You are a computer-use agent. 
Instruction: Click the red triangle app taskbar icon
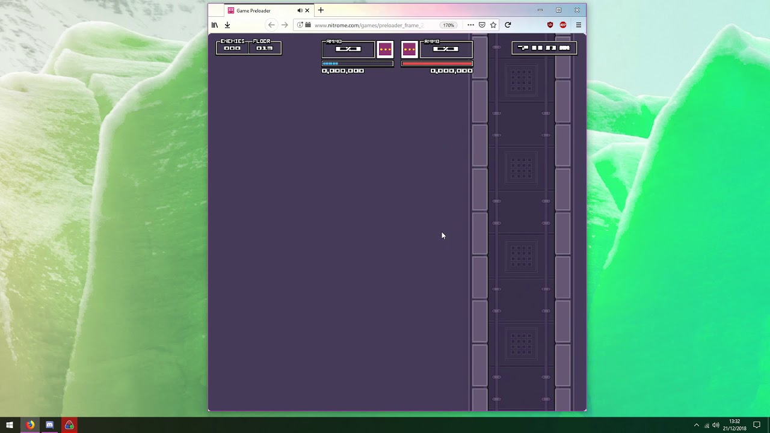tap(69, 425)
